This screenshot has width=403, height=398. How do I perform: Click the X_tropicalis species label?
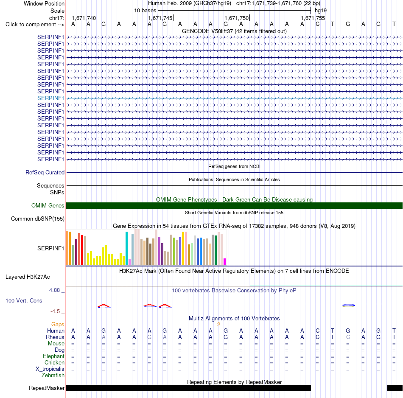tap(50, 369)
